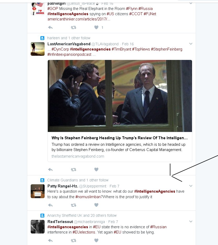Open @SUpeppermint handle

(93, 186)
